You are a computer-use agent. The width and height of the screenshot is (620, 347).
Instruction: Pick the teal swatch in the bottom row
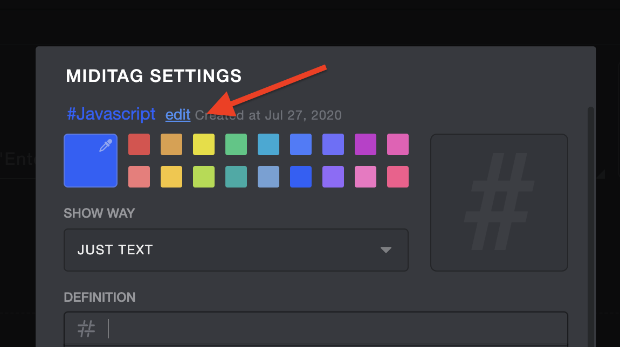pos(236,177)
